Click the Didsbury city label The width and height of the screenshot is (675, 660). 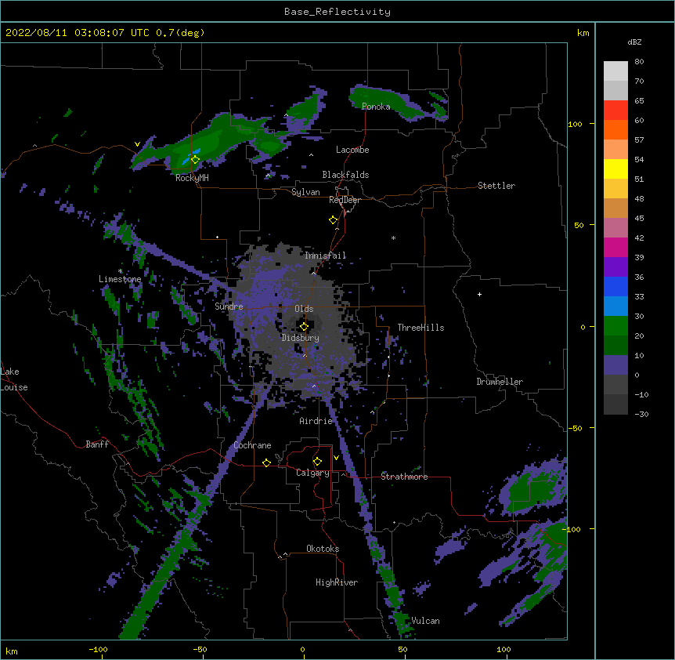point(300,338)
